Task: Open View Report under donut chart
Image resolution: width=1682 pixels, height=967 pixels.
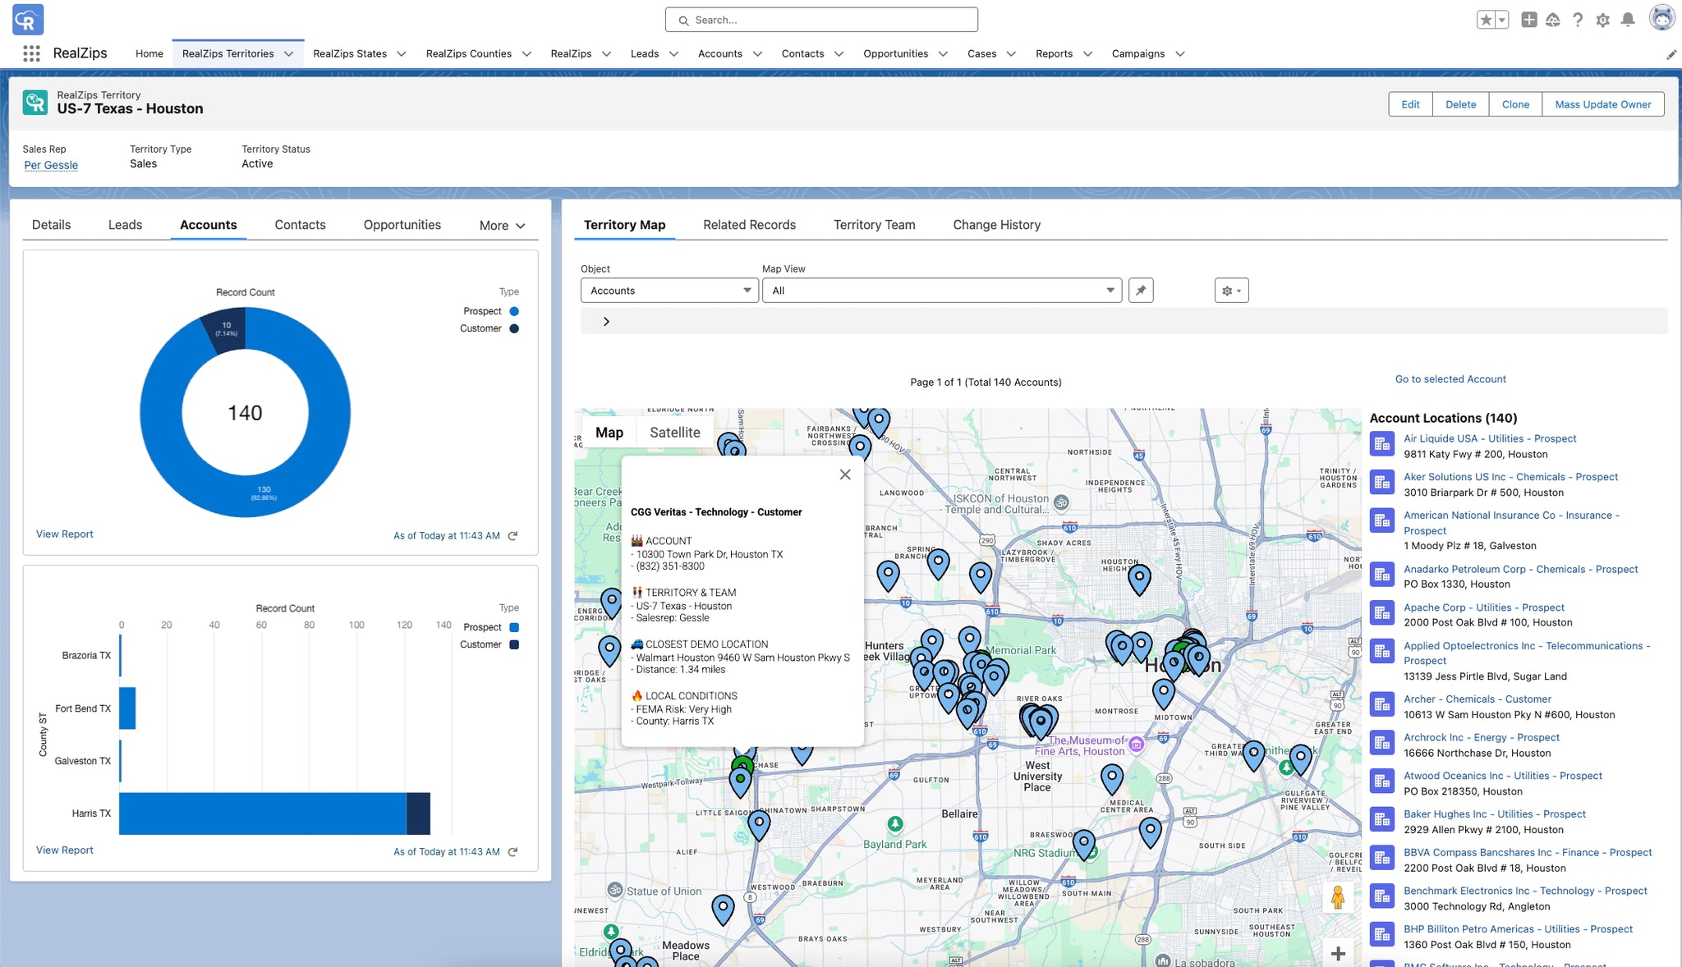Action: (x=65, y=534)
